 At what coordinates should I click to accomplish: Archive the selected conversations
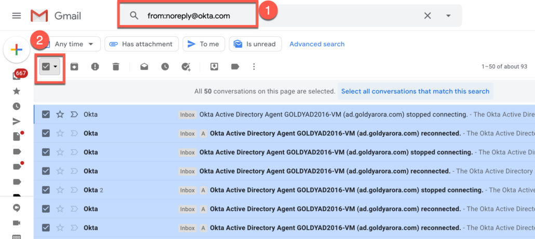[74, 67]
